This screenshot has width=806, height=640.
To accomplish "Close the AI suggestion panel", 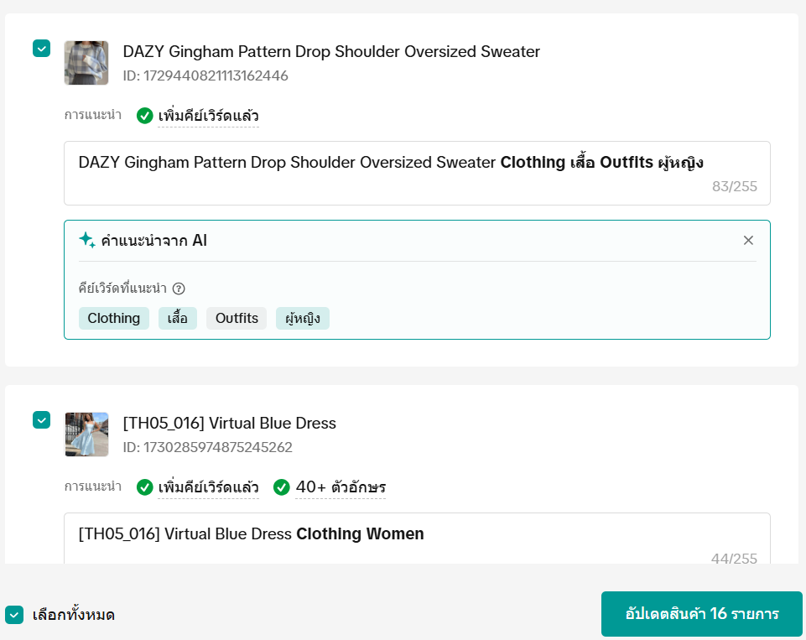I will click(748, 241).
